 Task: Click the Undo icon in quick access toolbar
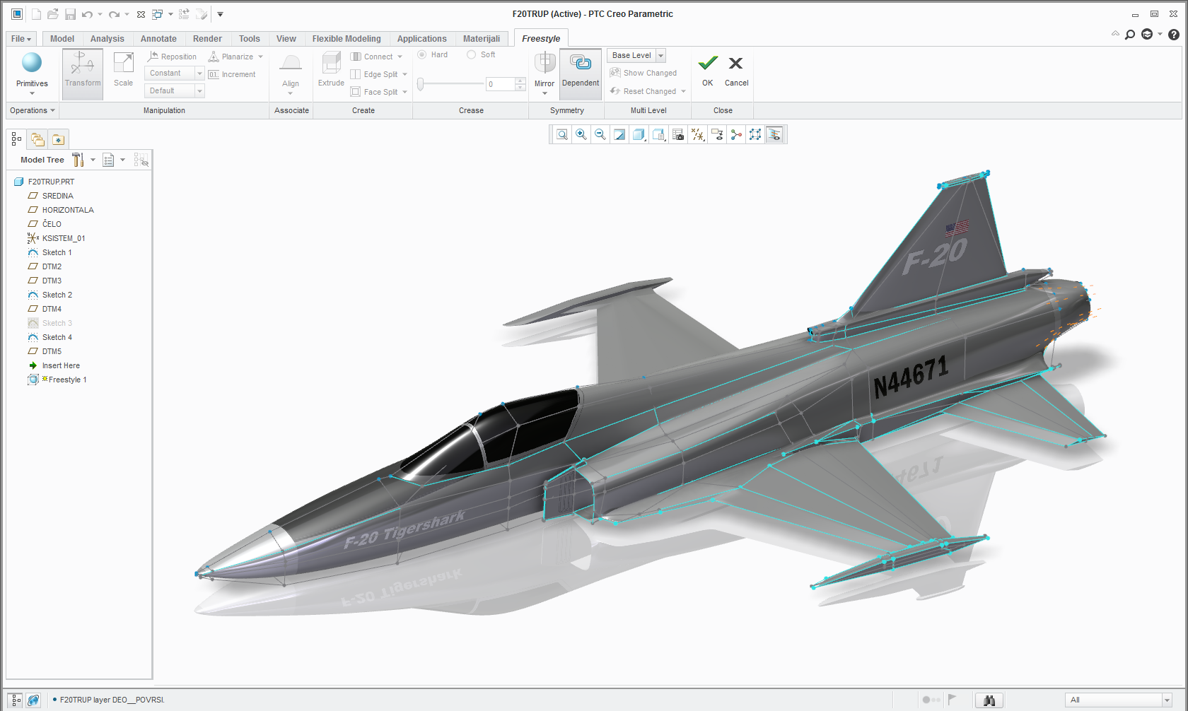click(x=87, y=14)
